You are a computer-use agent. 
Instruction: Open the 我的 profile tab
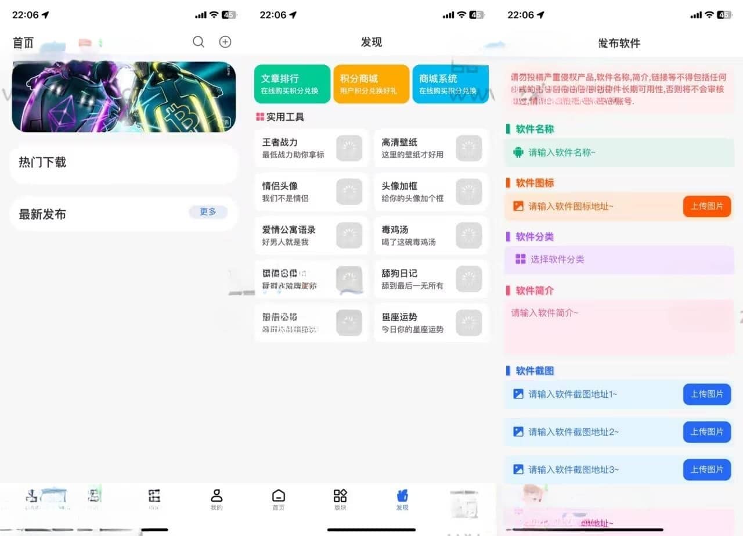pyautogui.click(x=217, y=499)
